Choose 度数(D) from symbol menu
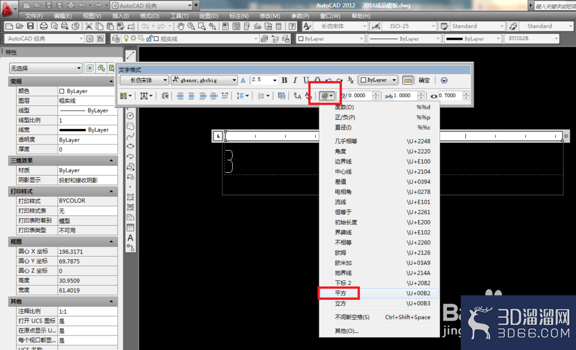 379,107
